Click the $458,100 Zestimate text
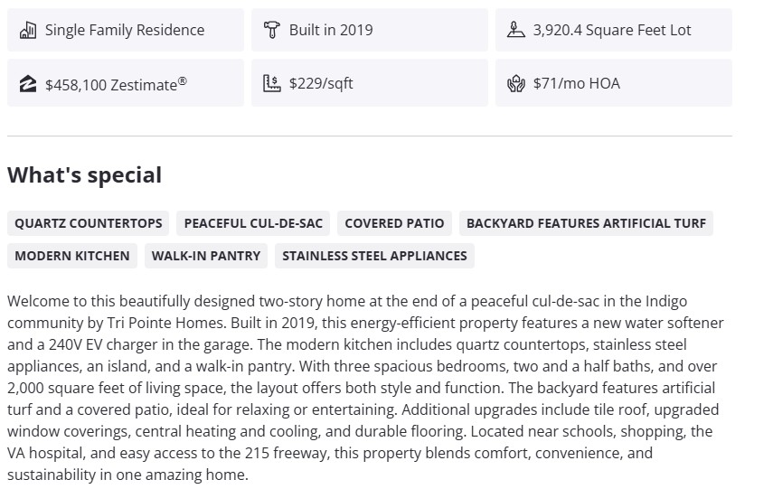773x489 pixels. coord(116,84)
